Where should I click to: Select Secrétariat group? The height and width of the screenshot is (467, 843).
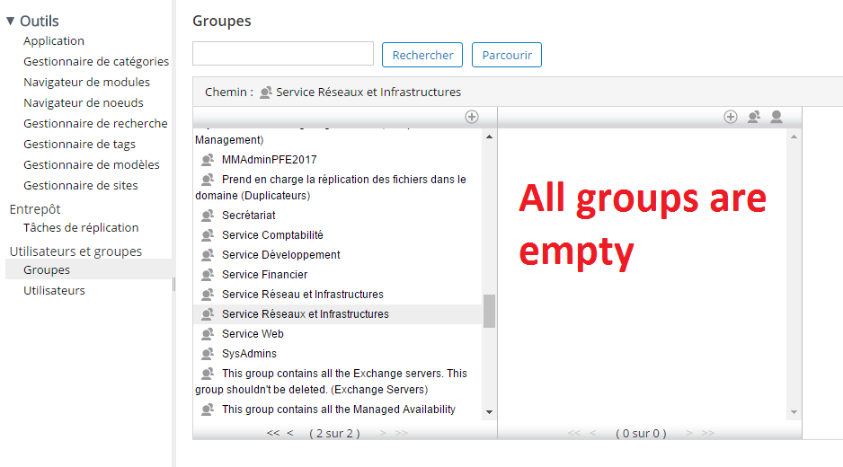pos(248,216)
